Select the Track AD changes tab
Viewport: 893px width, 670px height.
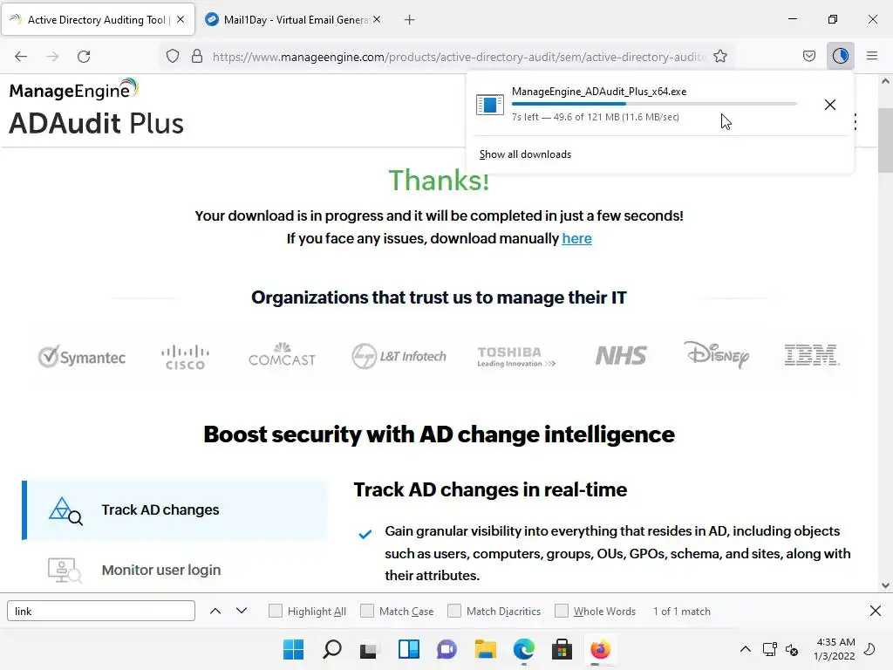(x=174, y=509)
